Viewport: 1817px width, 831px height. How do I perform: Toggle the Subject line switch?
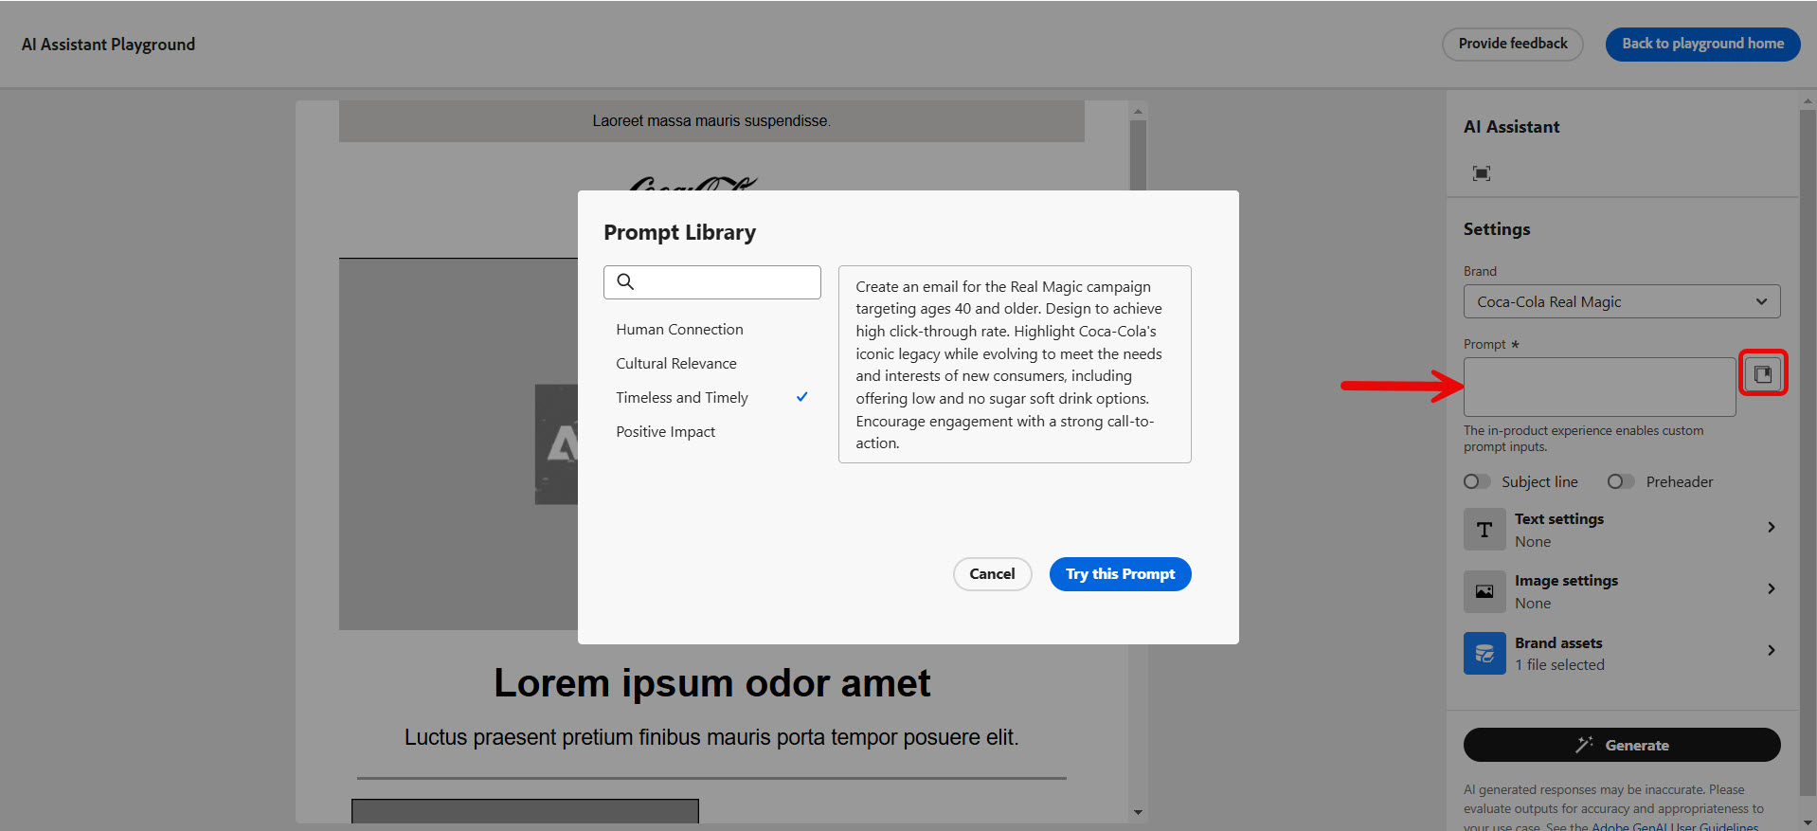click(1477, 481)
